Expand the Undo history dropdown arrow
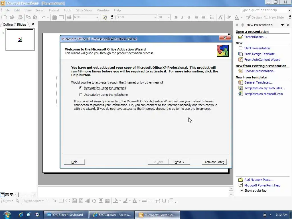This screenshot has height=219, width=292. coord(48,17)
